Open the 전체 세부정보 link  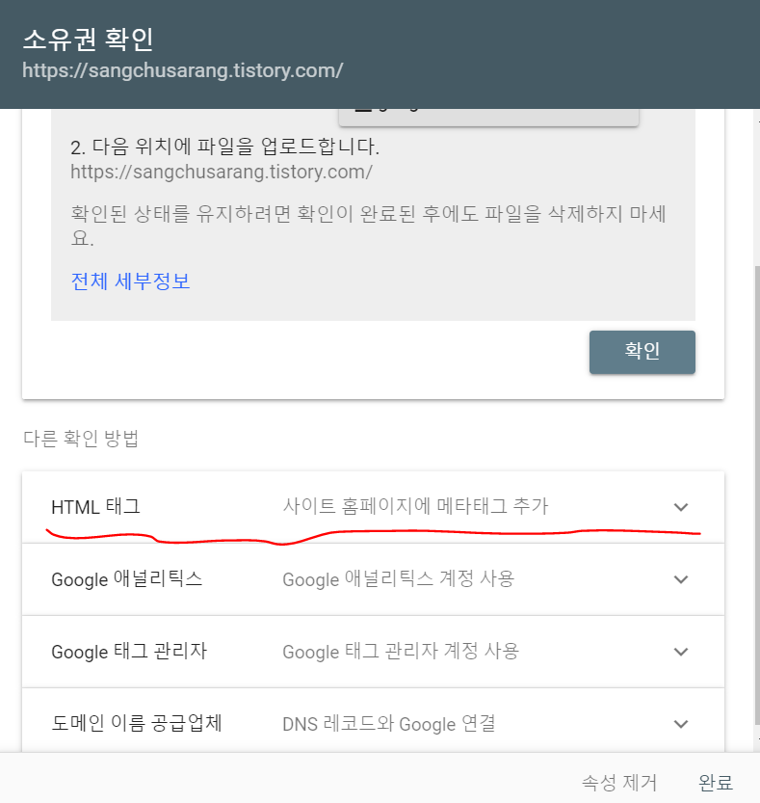coord(130,281)
